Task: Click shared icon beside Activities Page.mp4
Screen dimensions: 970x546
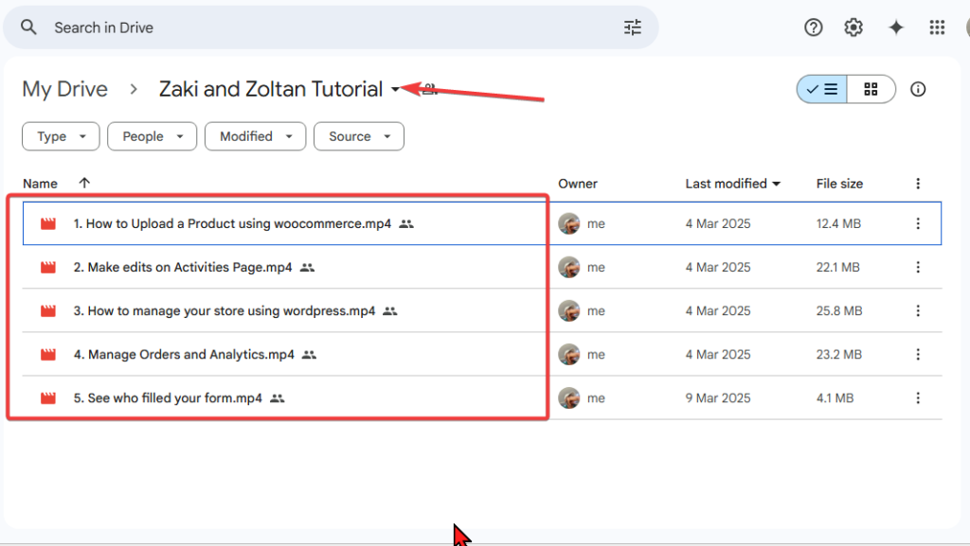Action: click(308, 268)
